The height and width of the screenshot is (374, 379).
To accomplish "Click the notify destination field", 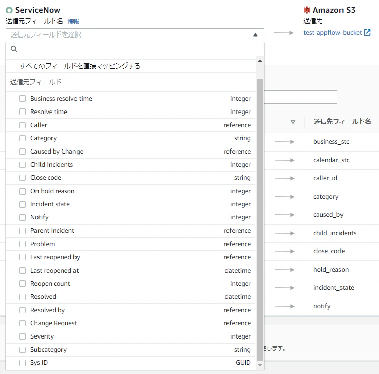I will click(322, 306).
